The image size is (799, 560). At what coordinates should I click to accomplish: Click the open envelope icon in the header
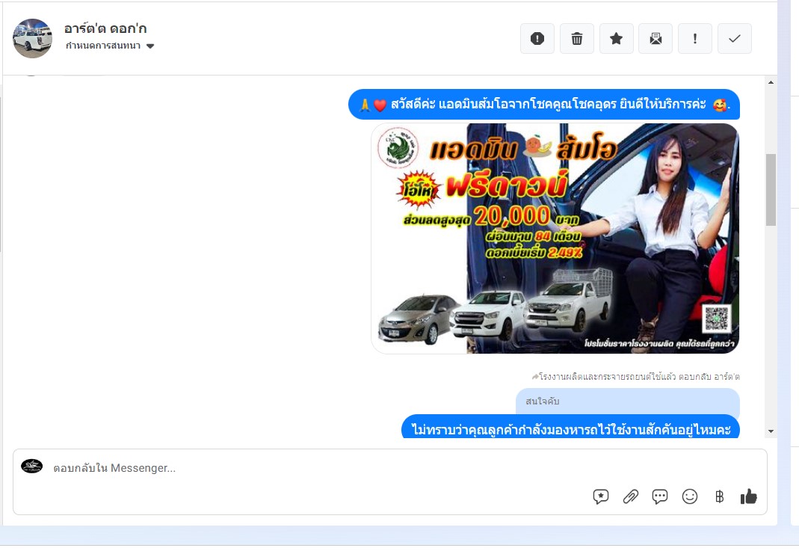coord(655,39)
